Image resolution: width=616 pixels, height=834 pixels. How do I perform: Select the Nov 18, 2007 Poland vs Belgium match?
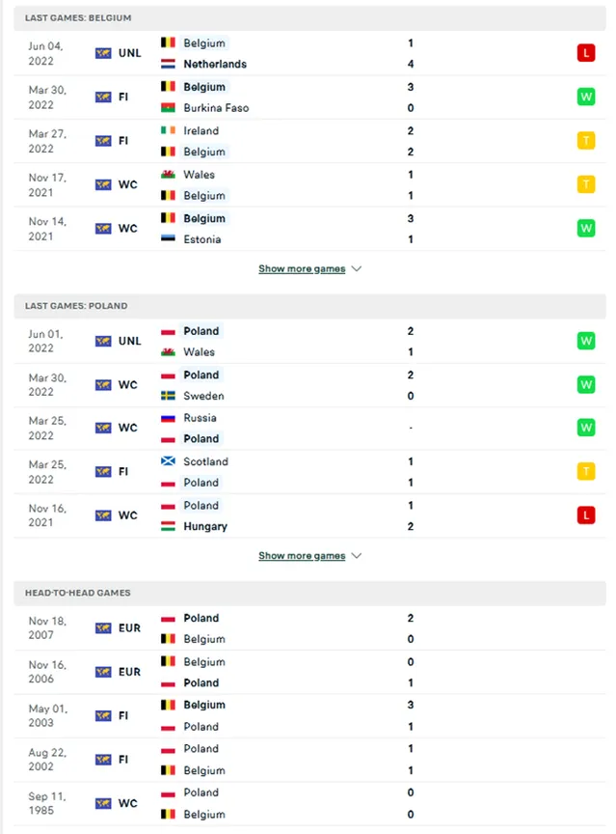309,628
